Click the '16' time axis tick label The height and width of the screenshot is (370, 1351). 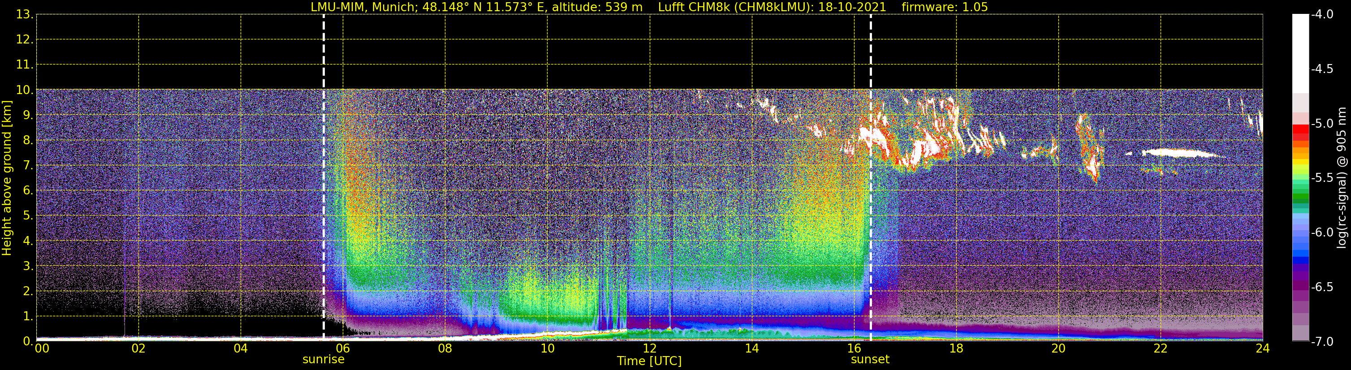[x=855, y=348]
